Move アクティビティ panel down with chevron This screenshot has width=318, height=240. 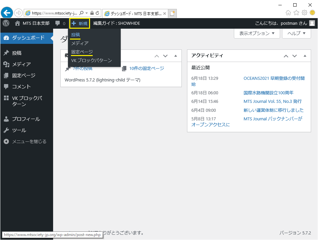point(295,56)
